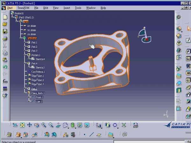Click the Normal View icon
The height and width of the screenshot is (143, 191).
tap(58, 125)
